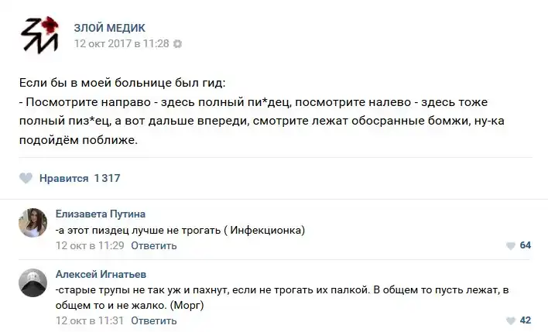Click the gear icon beside the post date
This screenshot has width=548, height=332.
point(178,44)
